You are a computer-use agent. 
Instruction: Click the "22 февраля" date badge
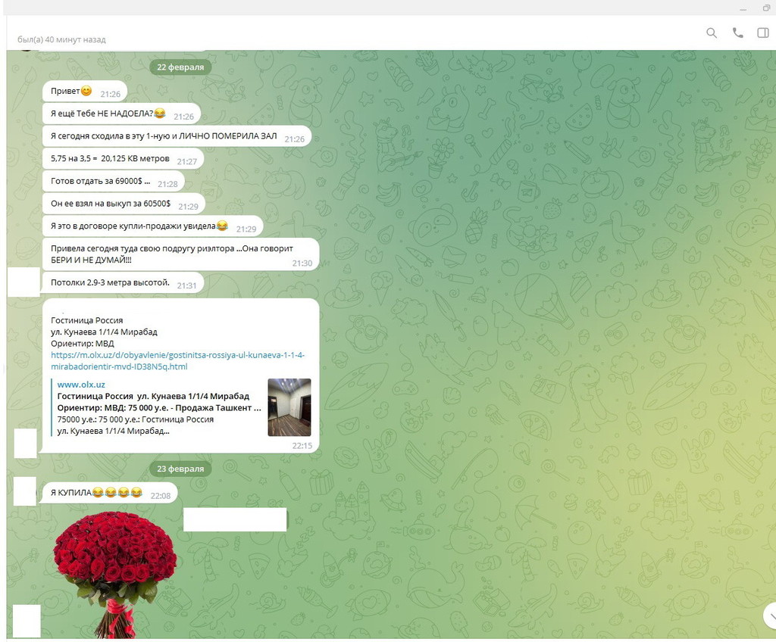pos(180,67)
